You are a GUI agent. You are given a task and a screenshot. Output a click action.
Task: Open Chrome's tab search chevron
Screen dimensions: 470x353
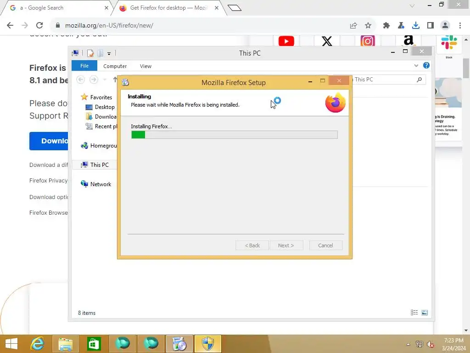(x=412, y=6)
